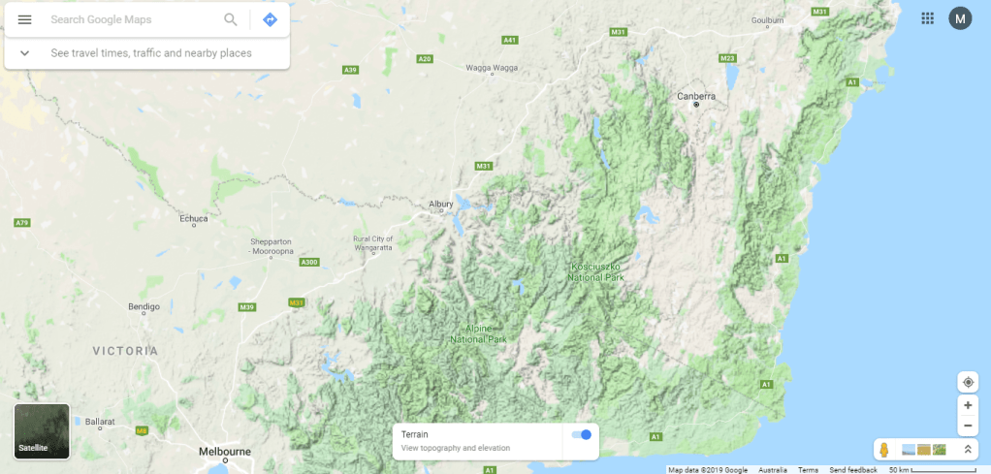991x474 pixels.
Task: Click the search magnifier icon
Action: pos(231,19)
